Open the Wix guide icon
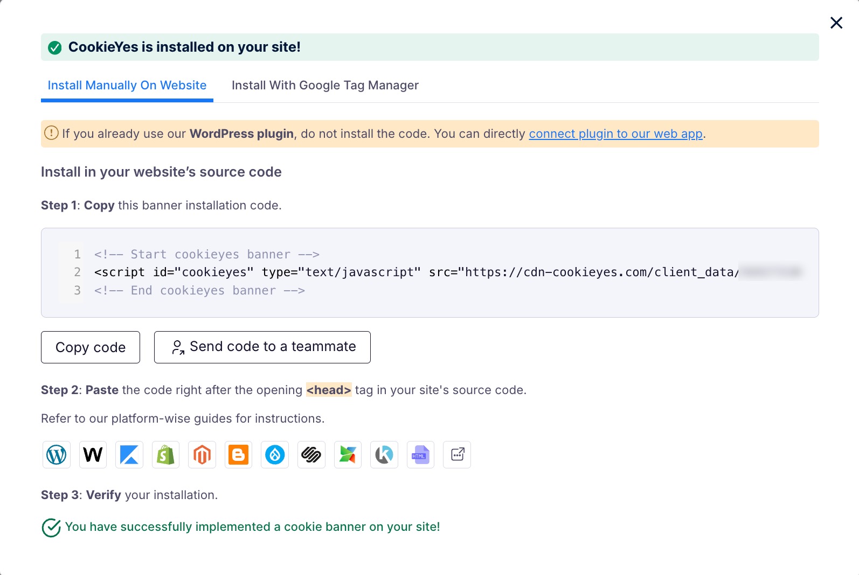This screenshot has width=859, height=575. coord(93,455)
